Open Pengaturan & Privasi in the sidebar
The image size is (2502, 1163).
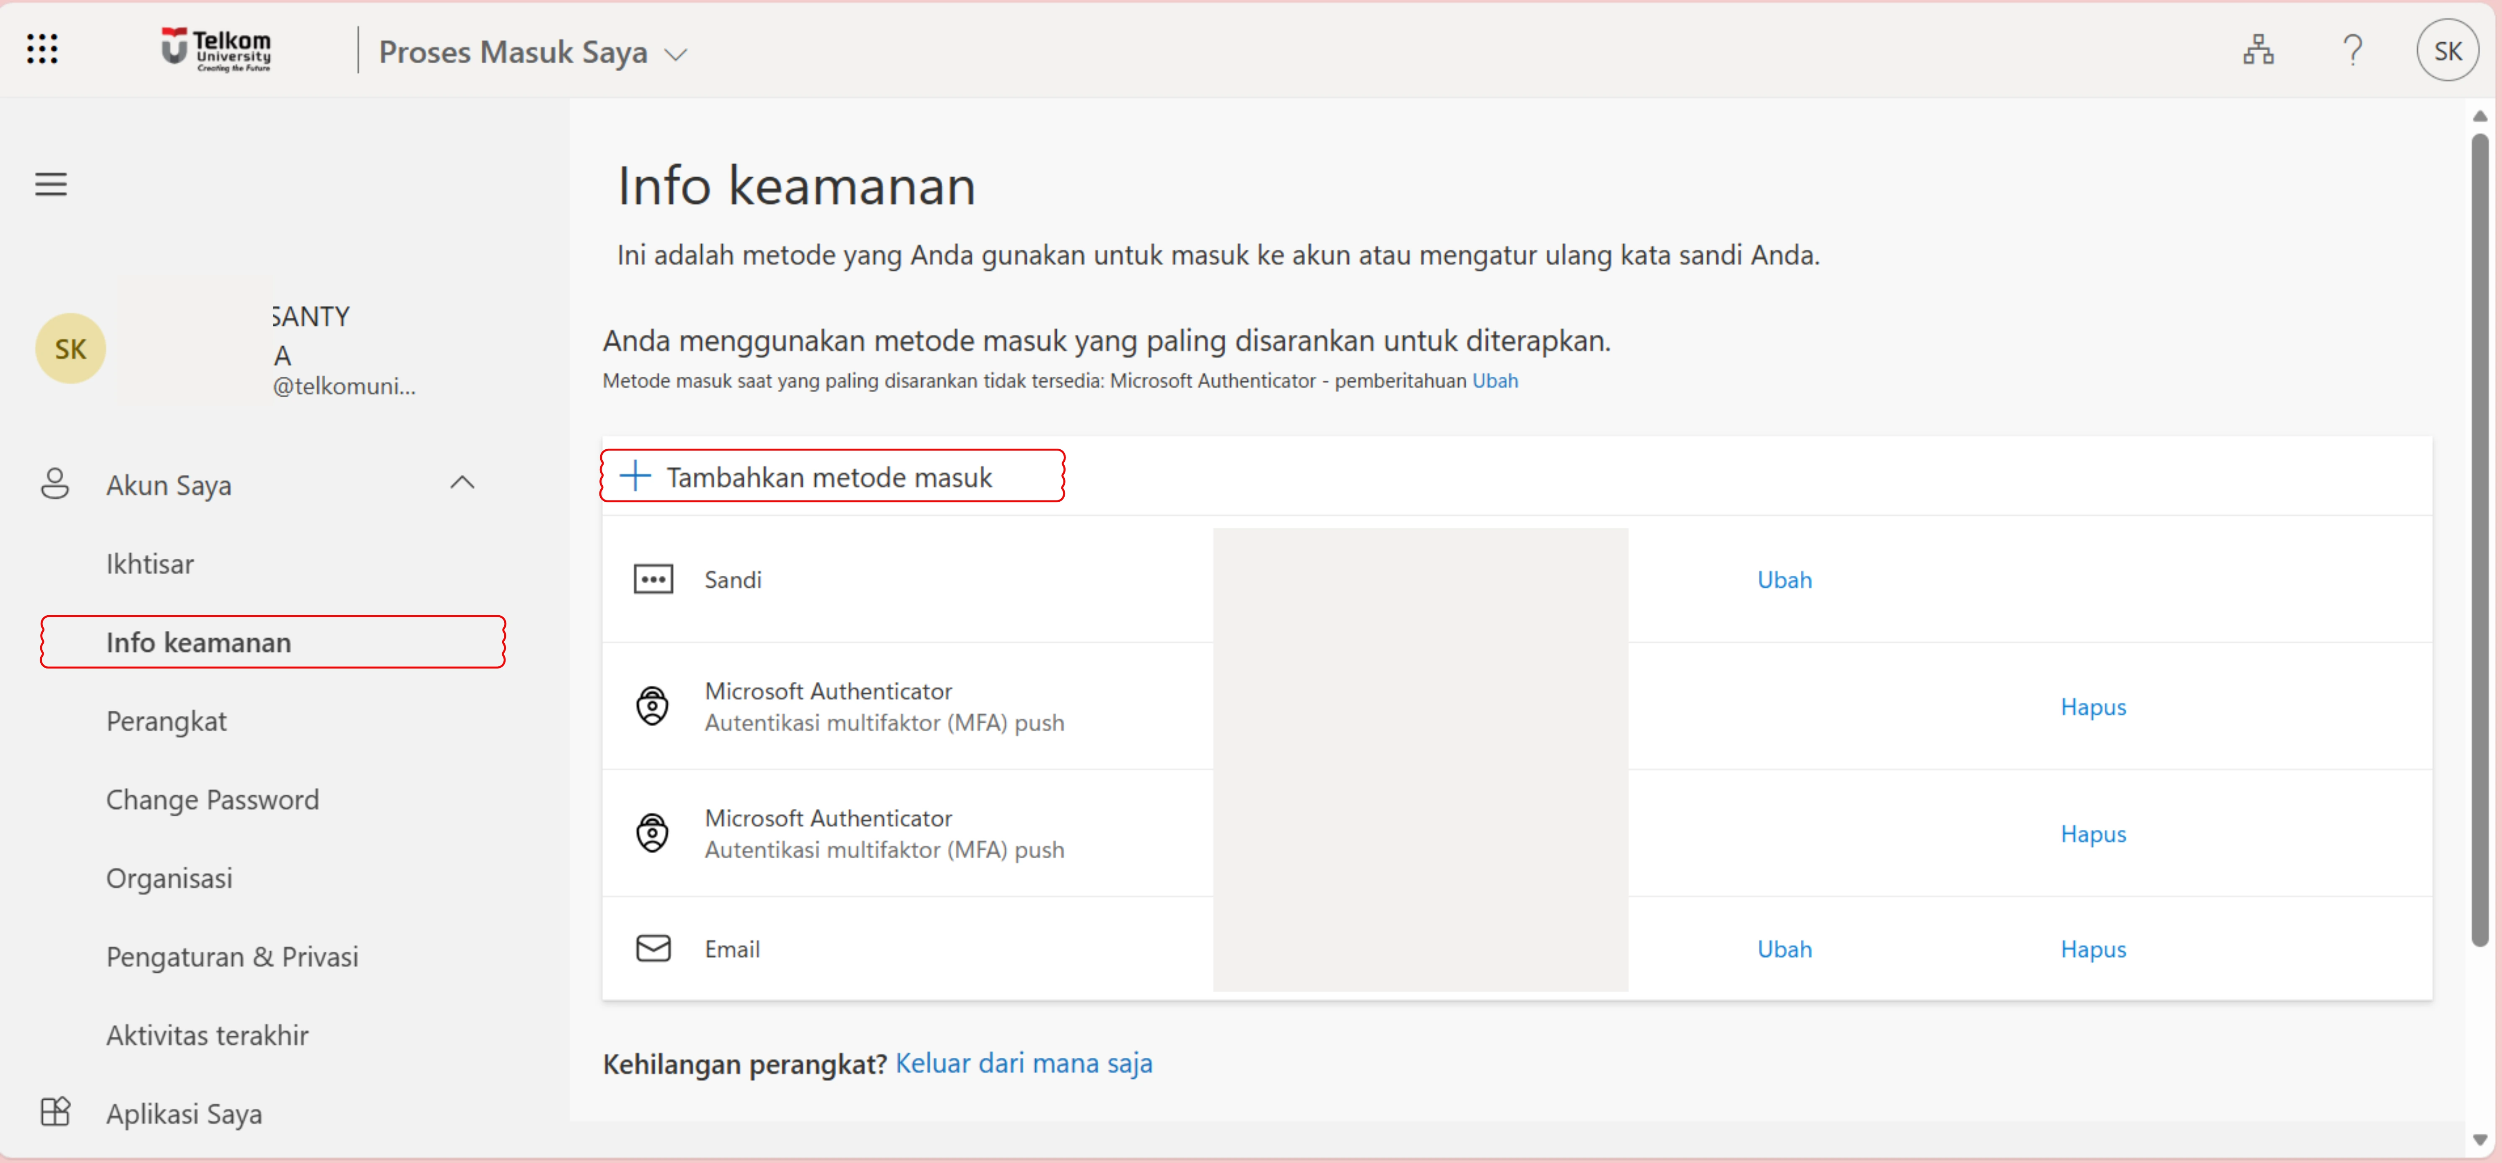click(x=232, y=956)
